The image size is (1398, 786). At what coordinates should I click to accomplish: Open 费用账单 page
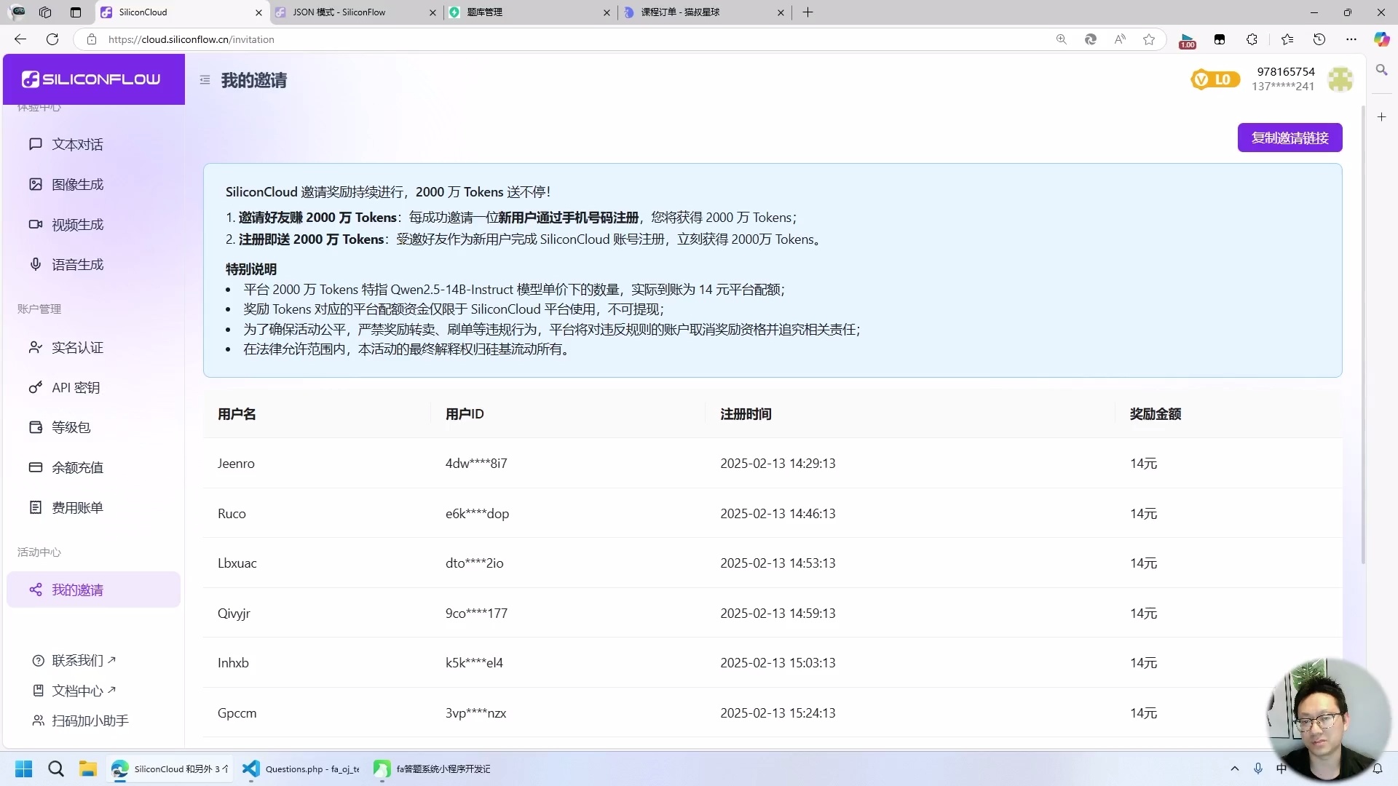[x=93, y=507]
